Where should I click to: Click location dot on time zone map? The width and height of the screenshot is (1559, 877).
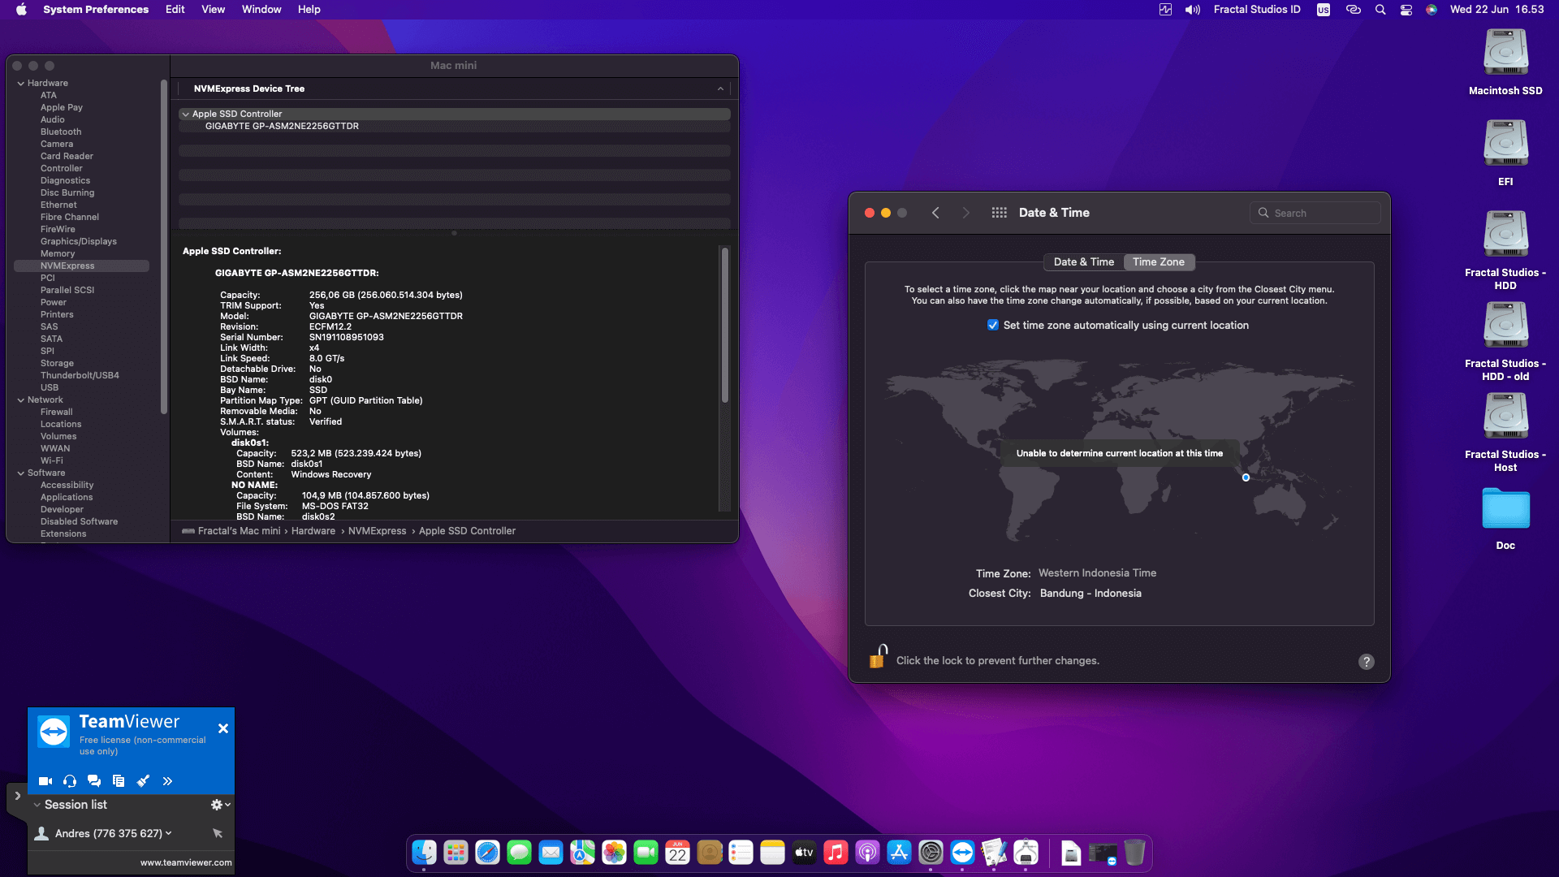[1246, 477]
